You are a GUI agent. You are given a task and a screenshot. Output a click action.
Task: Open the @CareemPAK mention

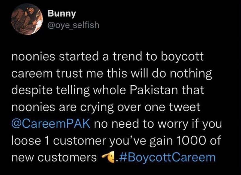(51, 124)
